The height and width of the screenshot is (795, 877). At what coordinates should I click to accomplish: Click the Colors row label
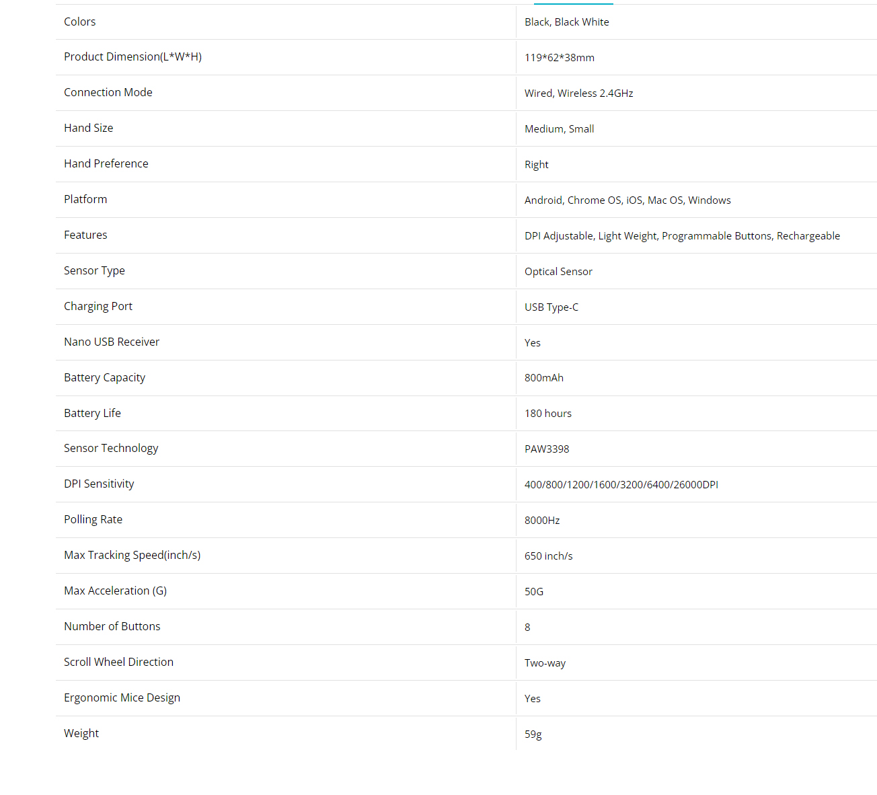(79, 22)
